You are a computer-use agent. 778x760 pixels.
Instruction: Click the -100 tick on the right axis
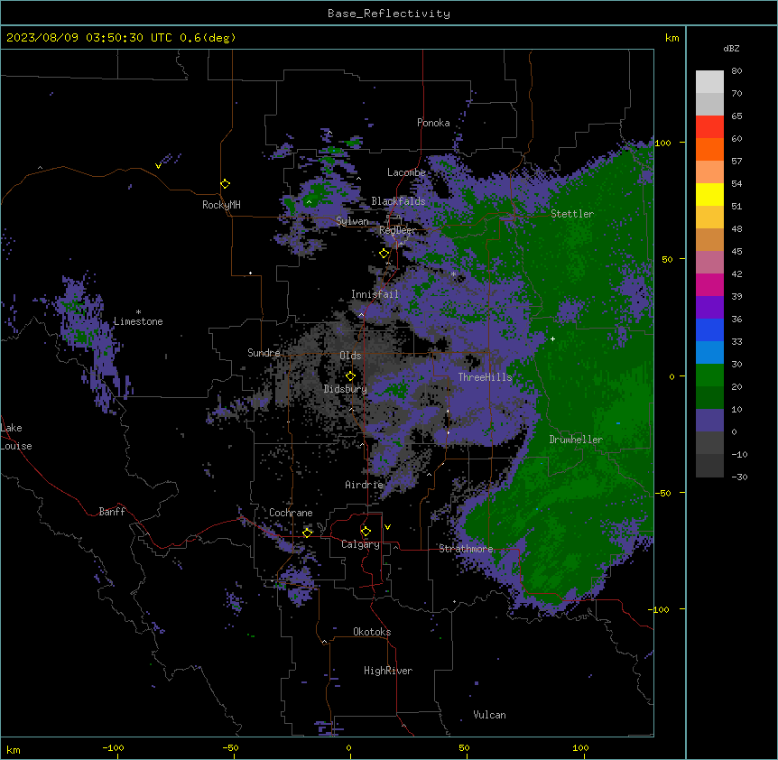coord(660,609)
